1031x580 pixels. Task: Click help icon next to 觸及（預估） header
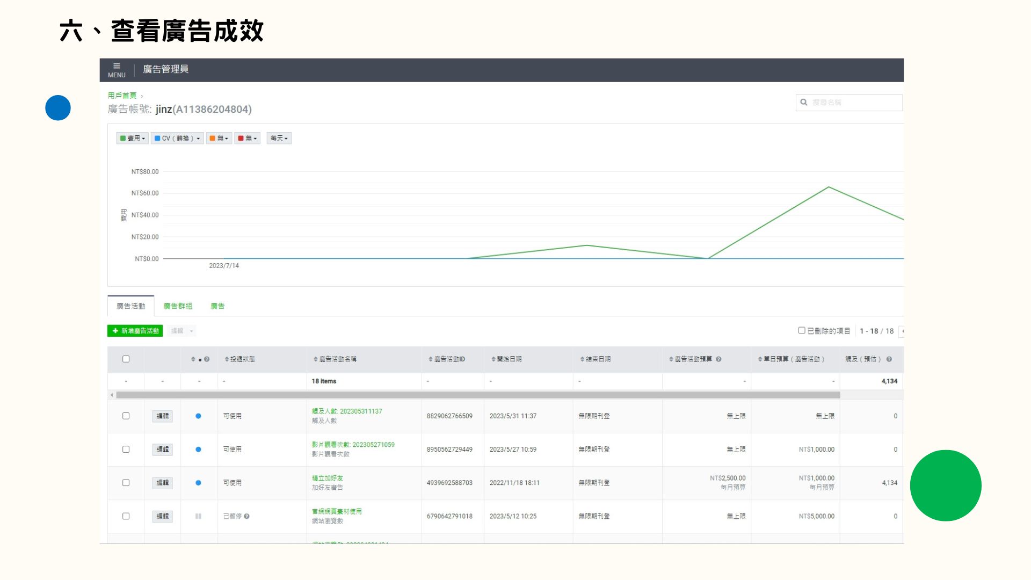pos(889,359)
